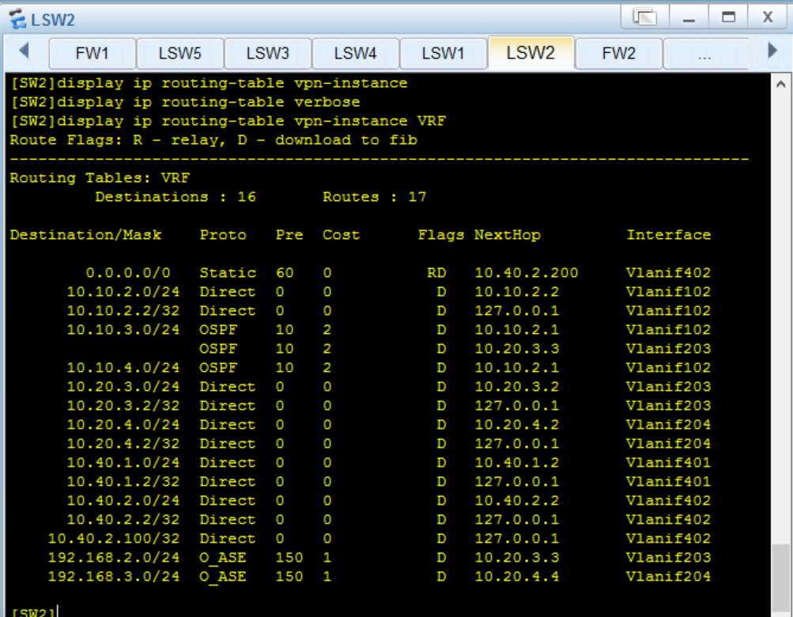Switch to the LSW5 tab

click(180, 53)
